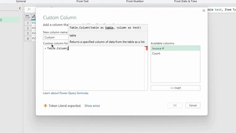Select the highlighted query in Queries pane
The width and height of the screenshot is (236, 133).
click(10, 20)
